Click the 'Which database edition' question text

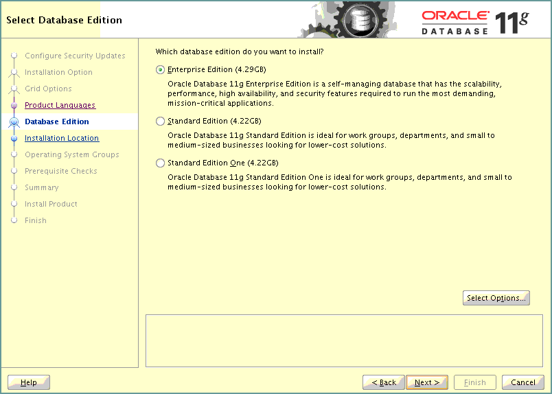coord(240,51)
